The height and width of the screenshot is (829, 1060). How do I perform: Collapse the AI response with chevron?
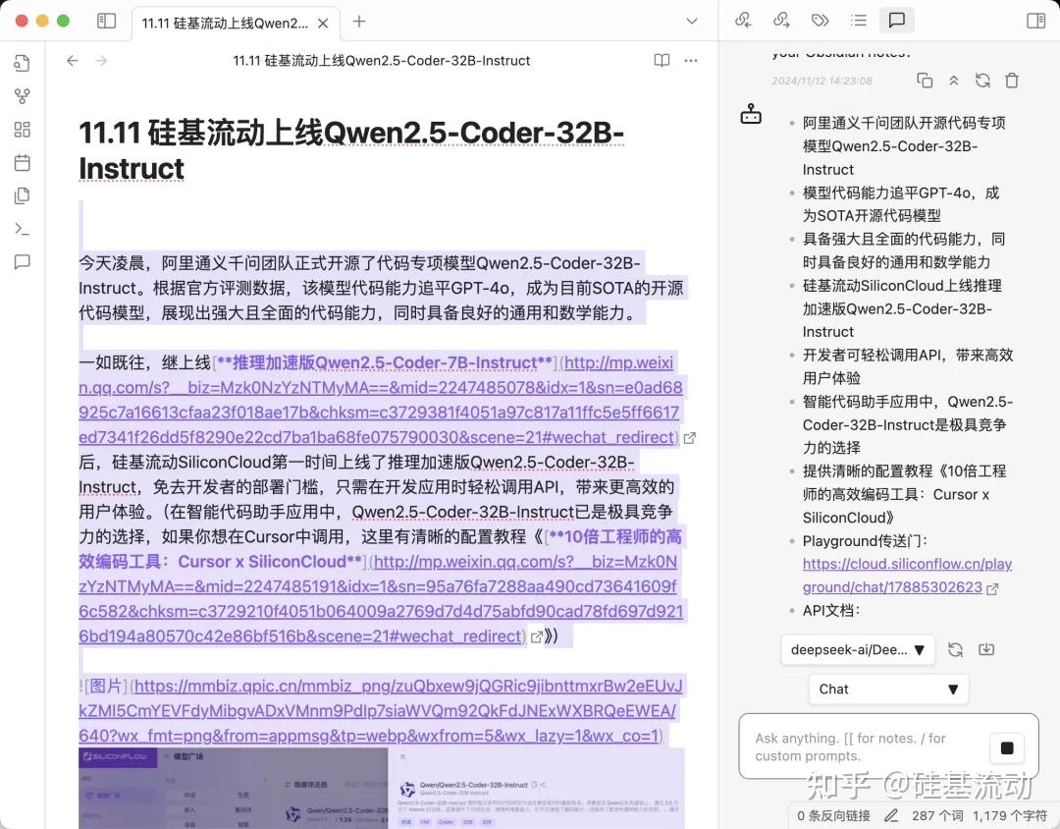(x=953, y=81)
